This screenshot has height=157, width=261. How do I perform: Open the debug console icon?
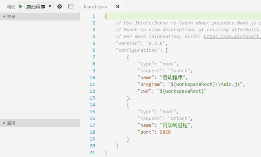coord(71,7)
